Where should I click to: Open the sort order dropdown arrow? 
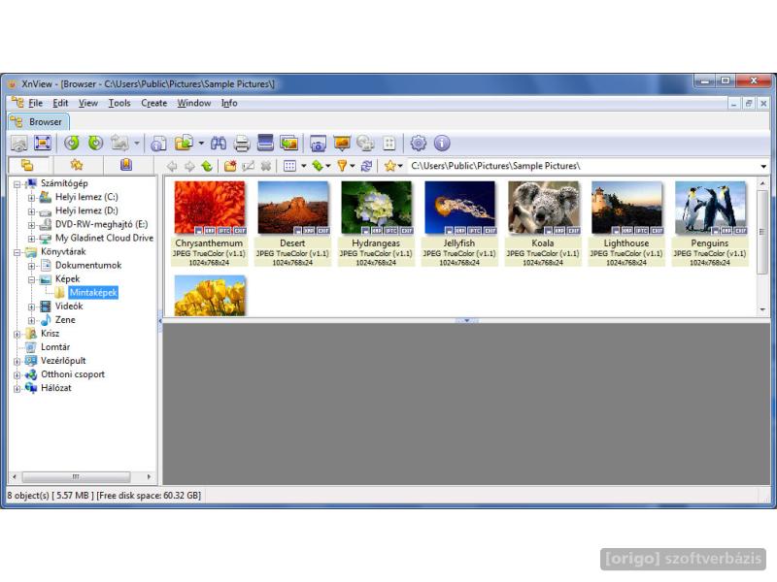(x=327, y=166)
